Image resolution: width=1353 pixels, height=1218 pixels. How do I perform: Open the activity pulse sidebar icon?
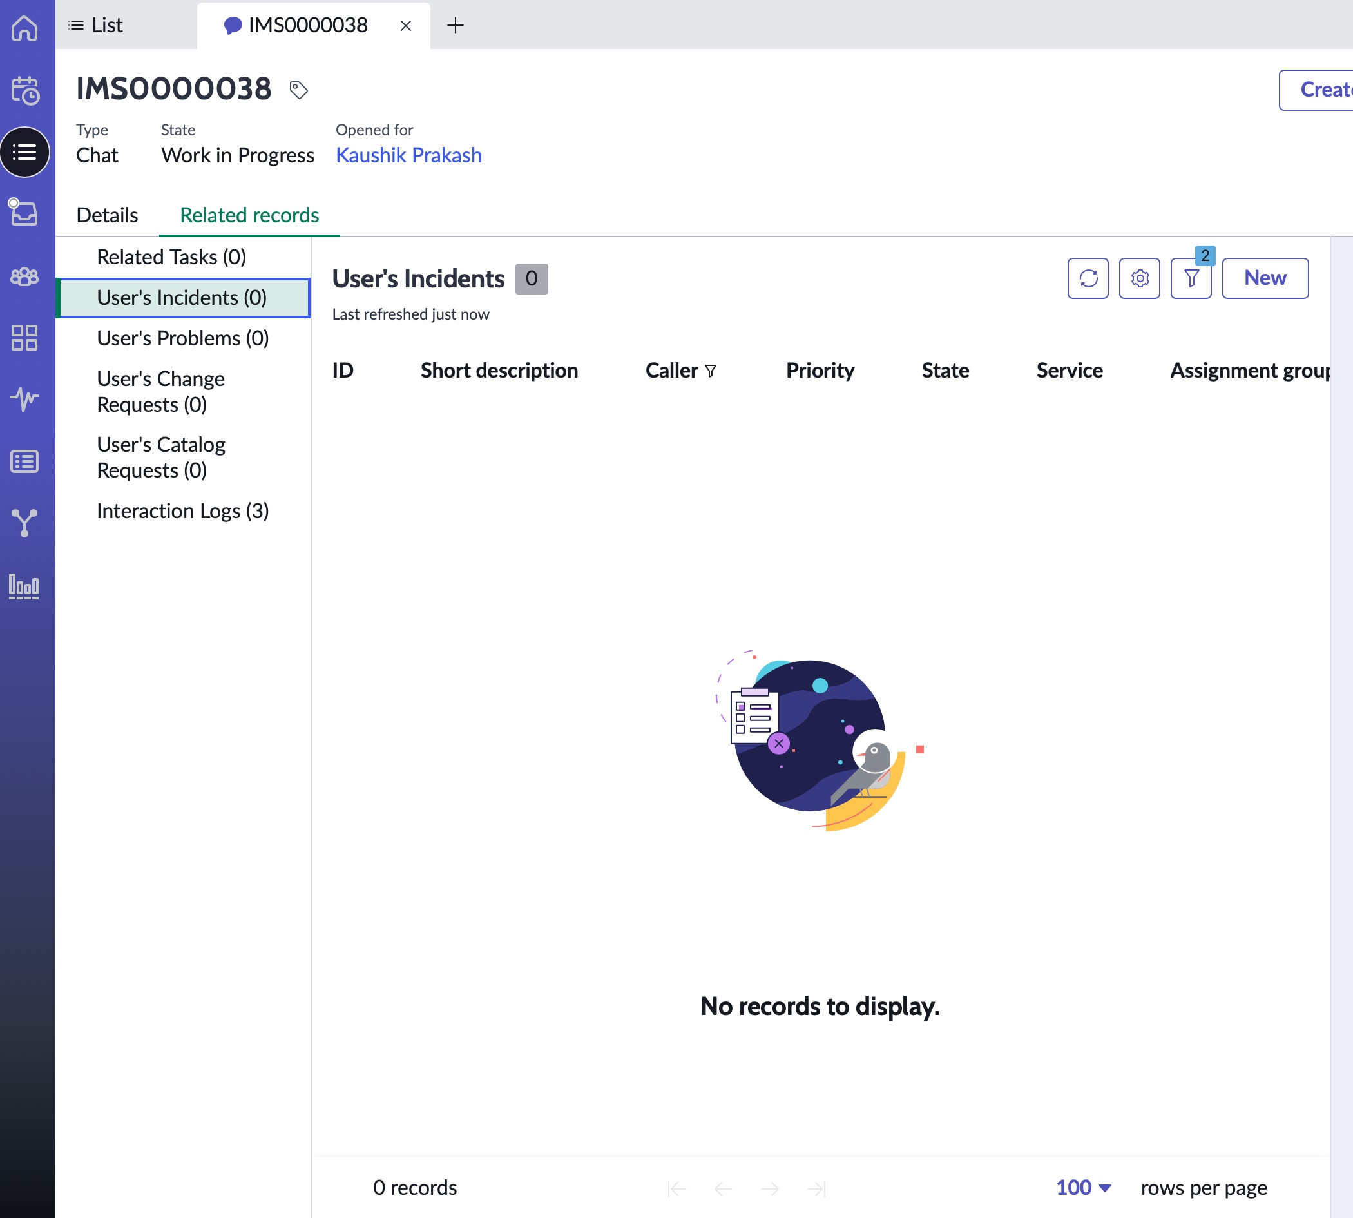point(24,399)
